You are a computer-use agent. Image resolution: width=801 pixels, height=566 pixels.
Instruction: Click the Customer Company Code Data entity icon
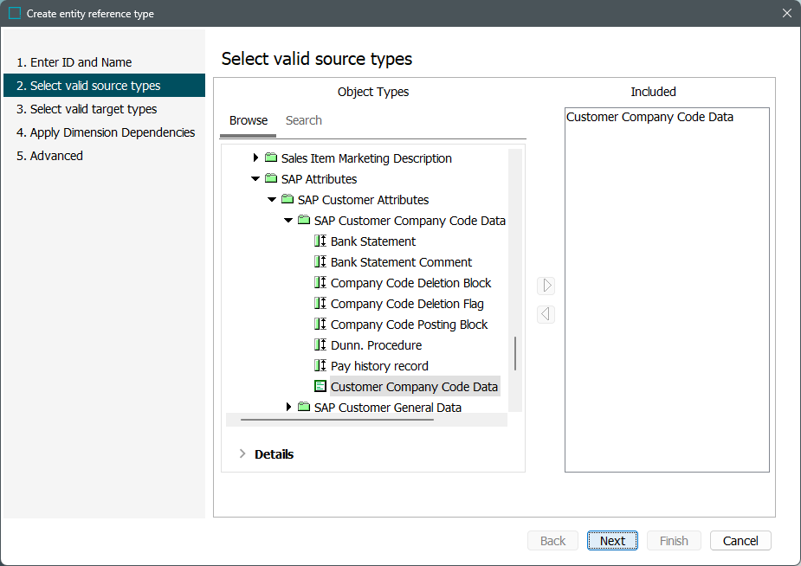pos(320,386)
